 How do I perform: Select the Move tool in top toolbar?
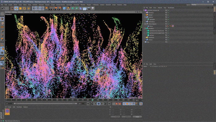pyautogui.click(x=16, y=8)
